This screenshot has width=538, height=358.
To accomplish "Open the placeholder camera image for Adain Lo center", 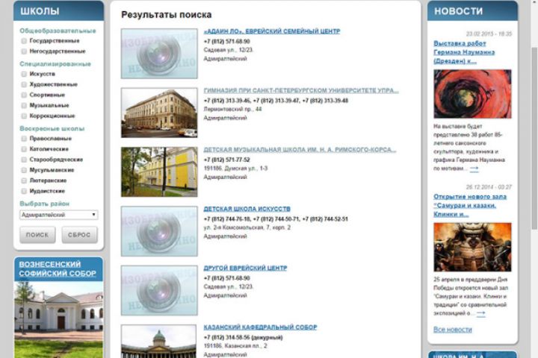I will click(x=159, y=54).
